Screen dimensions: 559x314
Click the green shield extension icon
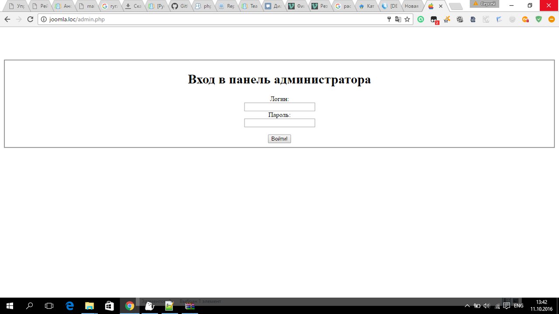coord(539,19)
